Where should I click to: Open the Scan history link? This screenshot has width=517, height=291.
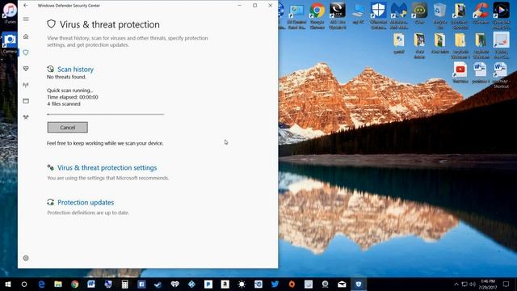click(75, 70)
